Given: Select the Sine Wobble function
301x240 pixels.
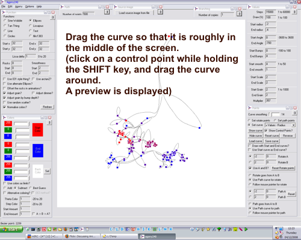Looking at the screenshot, I should point(5,20).
